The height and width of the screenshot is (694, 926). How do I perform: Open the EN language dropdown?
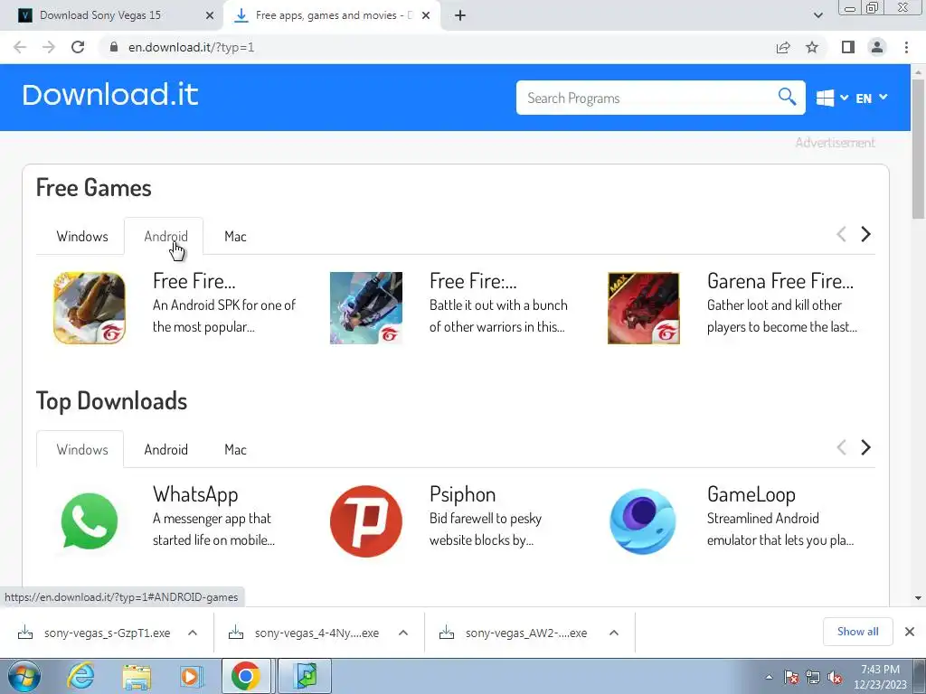pos(872,98)
